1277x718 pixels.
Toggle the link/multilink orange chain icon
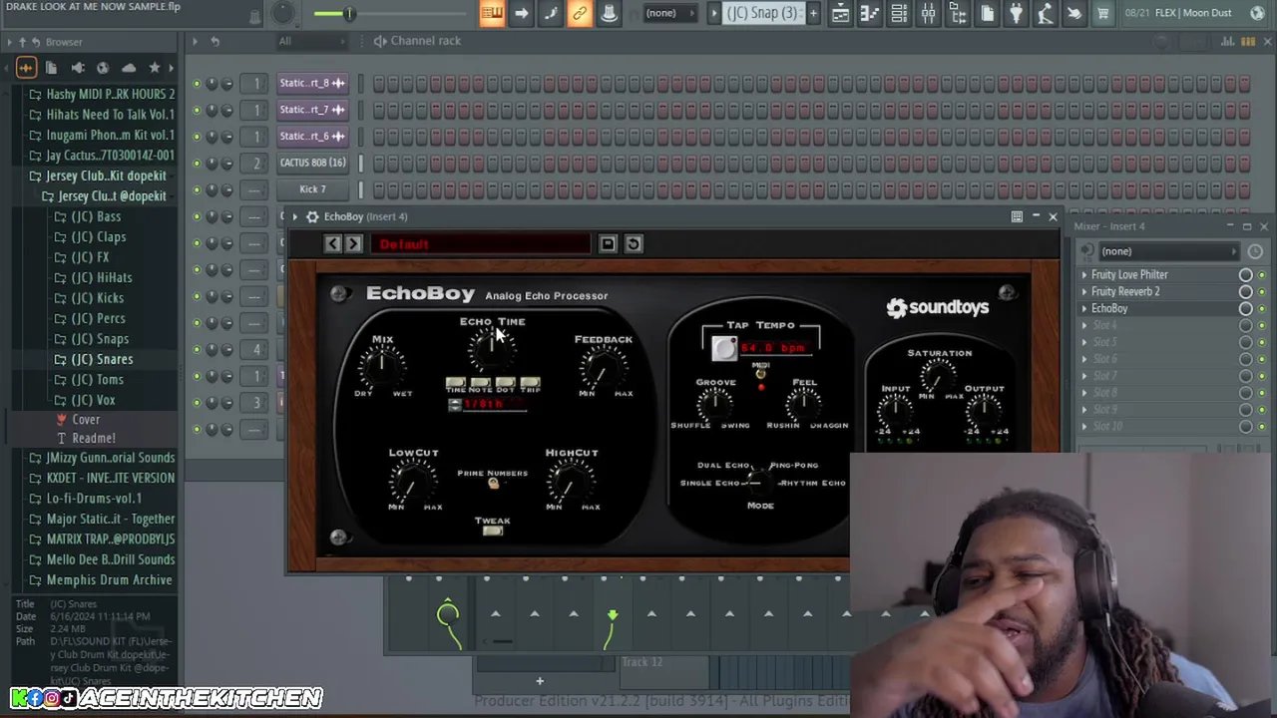[580, 13]
